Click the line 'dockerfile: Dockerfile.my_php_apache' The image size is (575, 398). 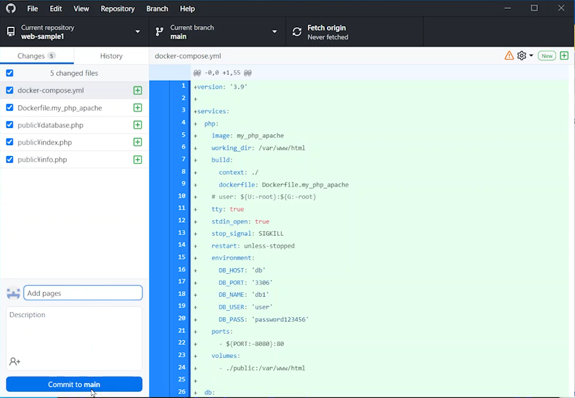pyautogui.click(x=284, y=185)
